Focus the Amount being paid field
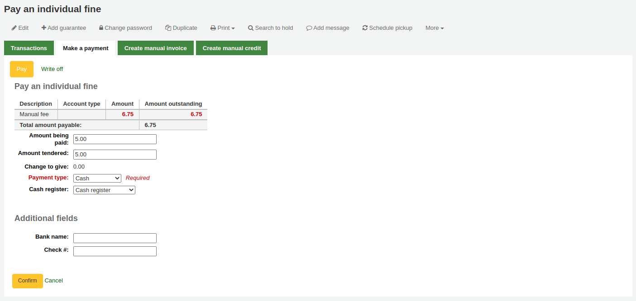The image size is (636, 301). click(x=115, y=139)
